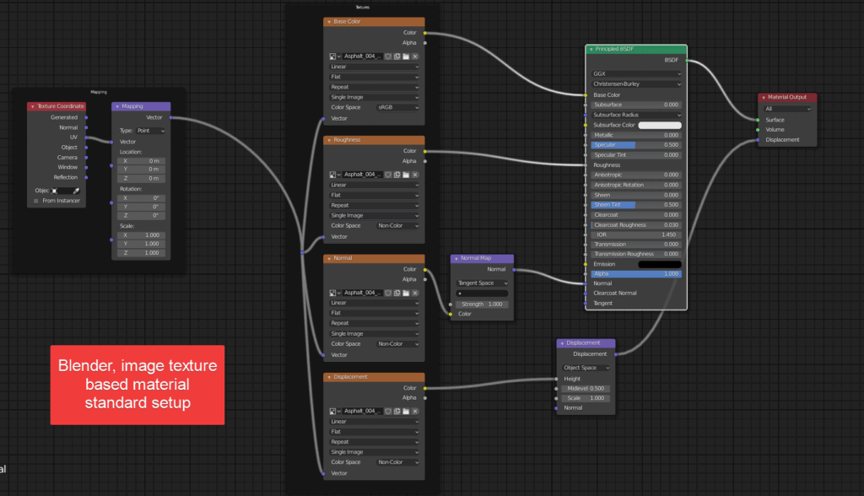
Task: Click the Mapping Rotation Z field
Action: coord(141,215)
